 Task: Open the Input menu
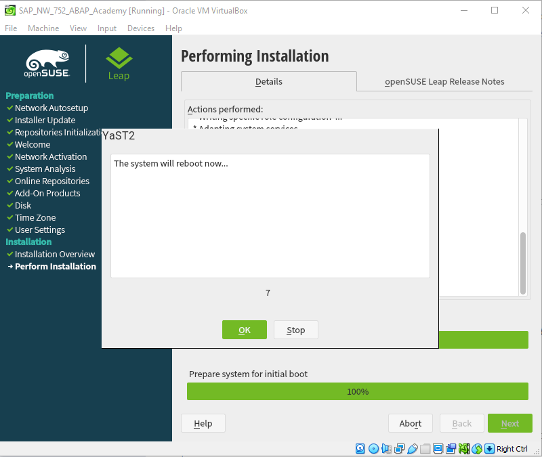[x=107, y=28]
